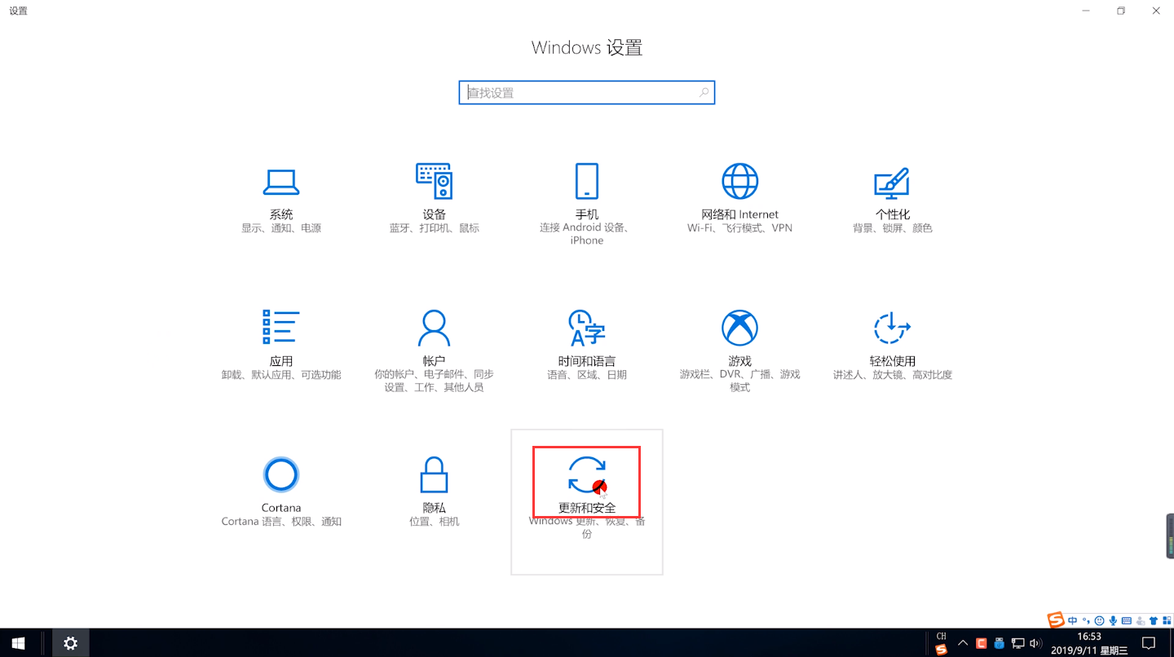The width and height of the screenshot is (1174, 657).
Task: Open the Windows Start menu
Action: click(17, 643)
